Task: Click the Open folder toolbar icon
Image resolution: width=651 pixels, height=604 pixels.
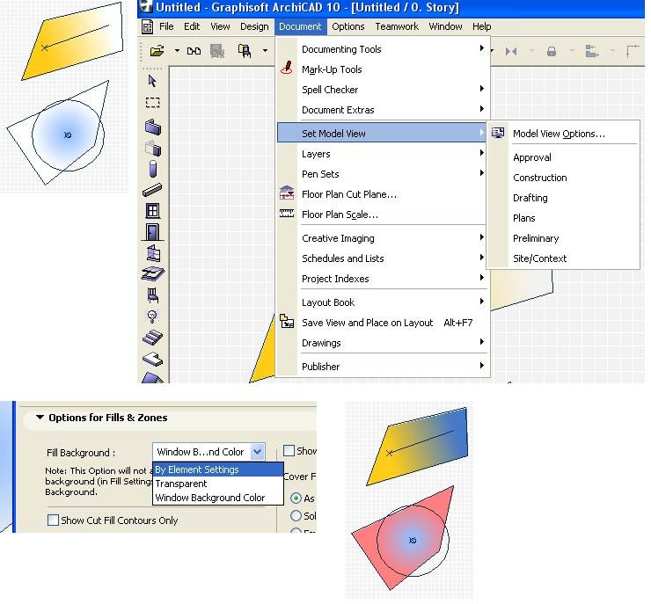Action: (157, 51)
